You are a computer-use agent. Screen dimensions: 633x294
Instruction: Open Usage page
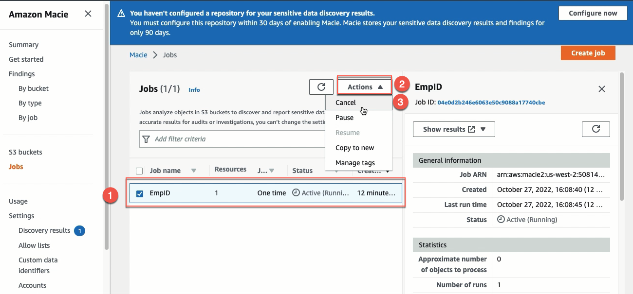[x=18, y=201]
